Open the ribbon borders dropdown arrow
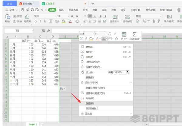The width and height of the screenshot is (182, 126). tap(53, 21)
